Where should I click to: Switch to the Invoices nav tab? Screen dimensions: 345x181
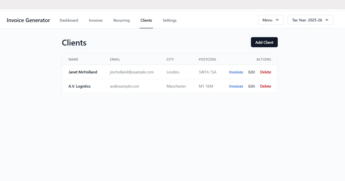click(x=96, y=20)
